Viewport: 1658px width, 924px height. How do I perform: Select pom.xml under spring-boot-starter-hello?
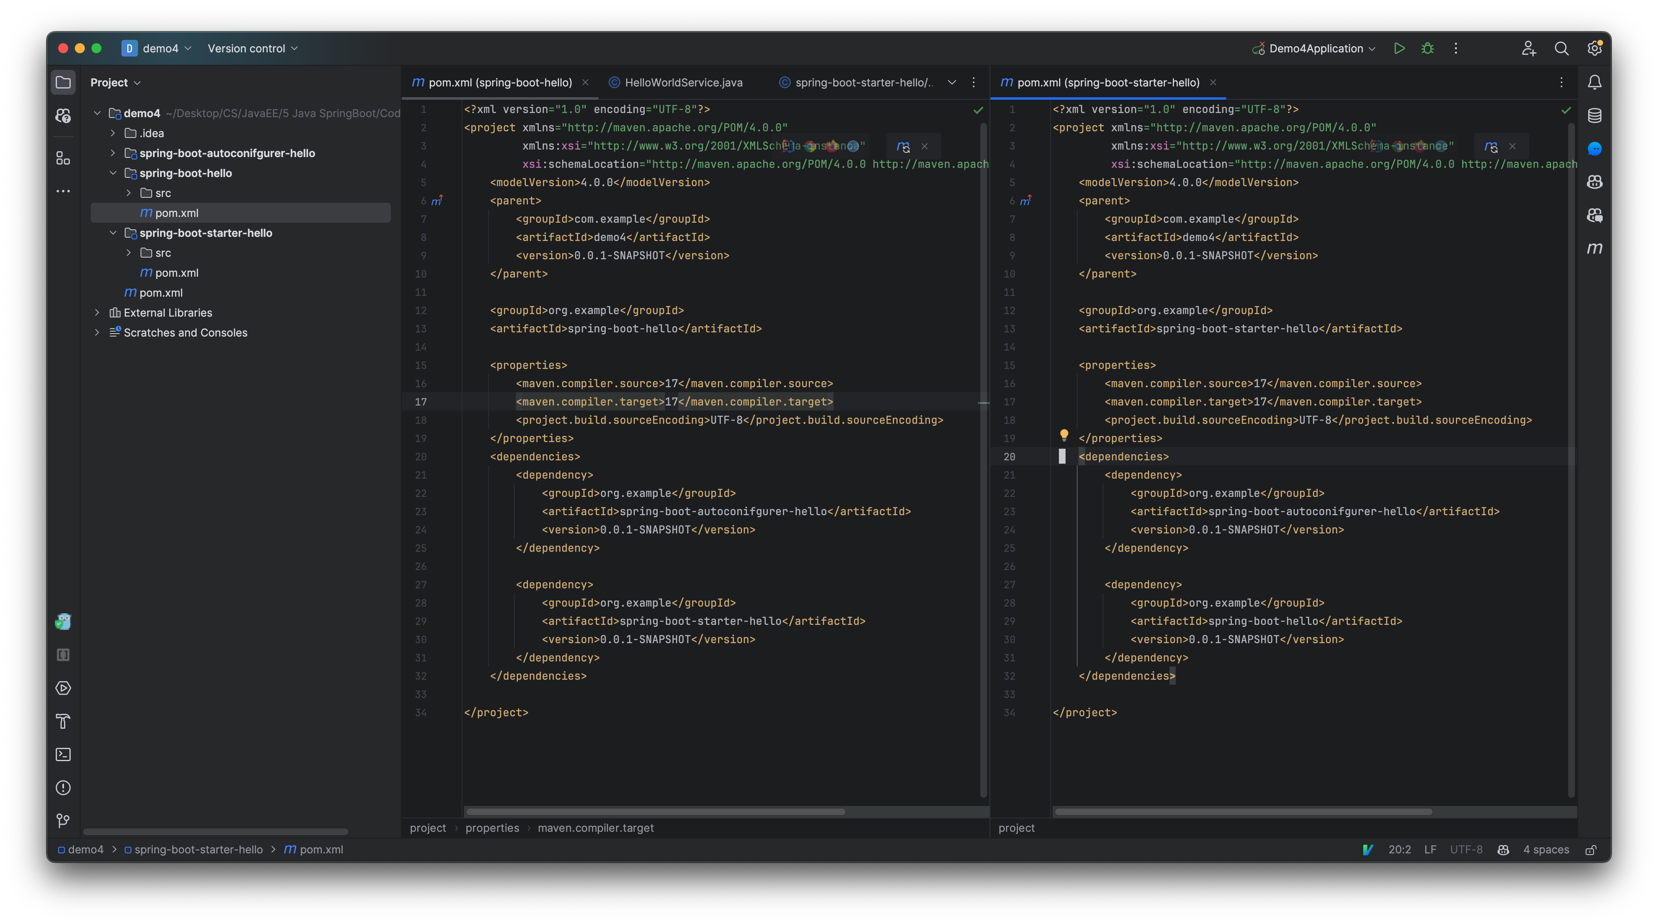tap(169, 273)
